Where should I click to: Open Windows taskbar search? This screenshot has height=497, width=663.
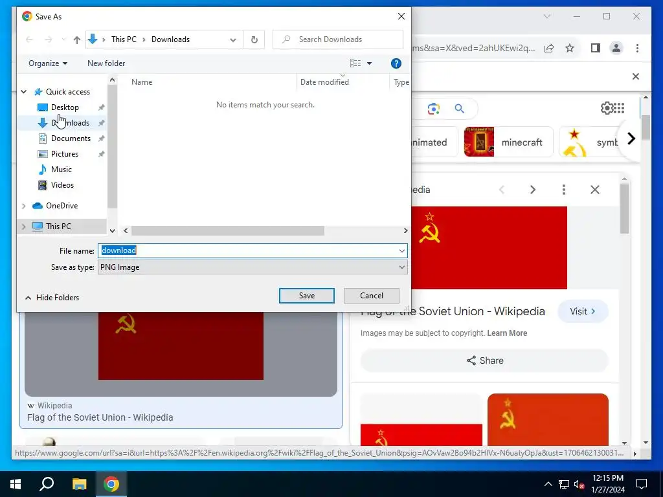pos(47,483)
